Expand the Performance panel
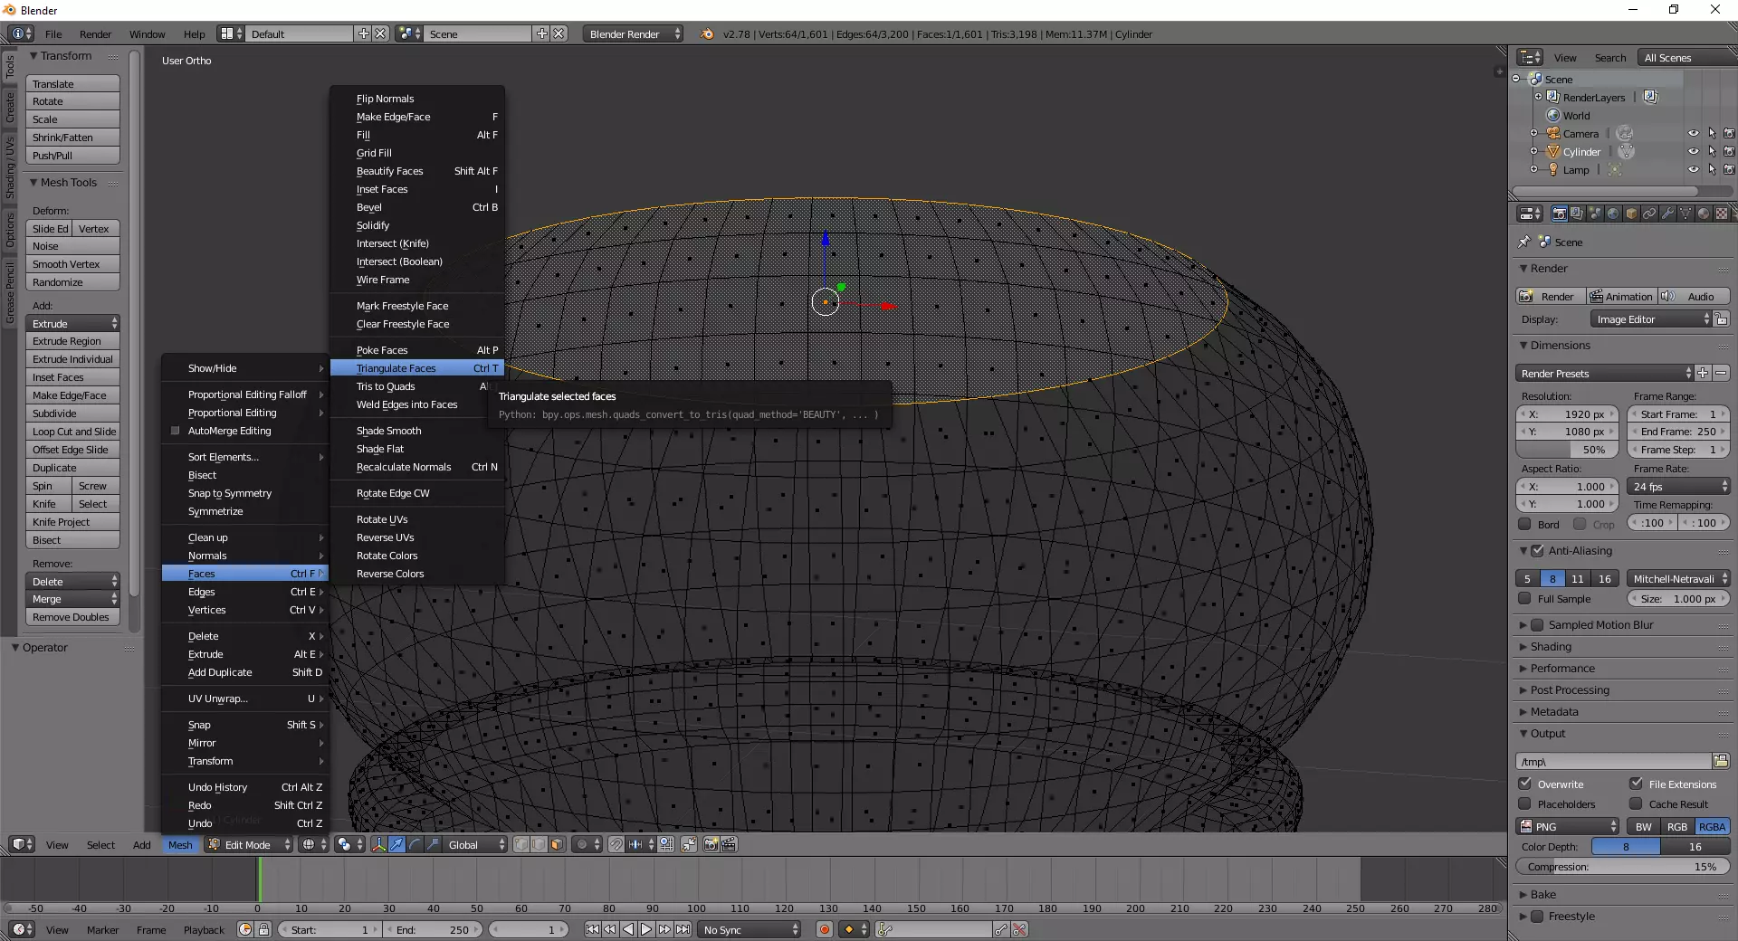 coord(1562,669)
